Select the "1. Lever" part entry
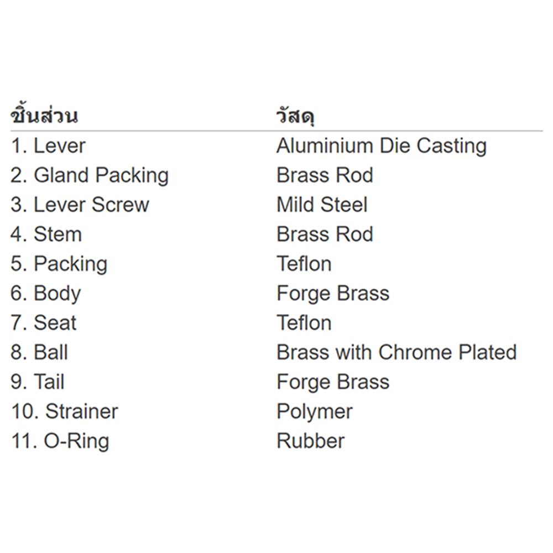 click(x=49, y=146)
